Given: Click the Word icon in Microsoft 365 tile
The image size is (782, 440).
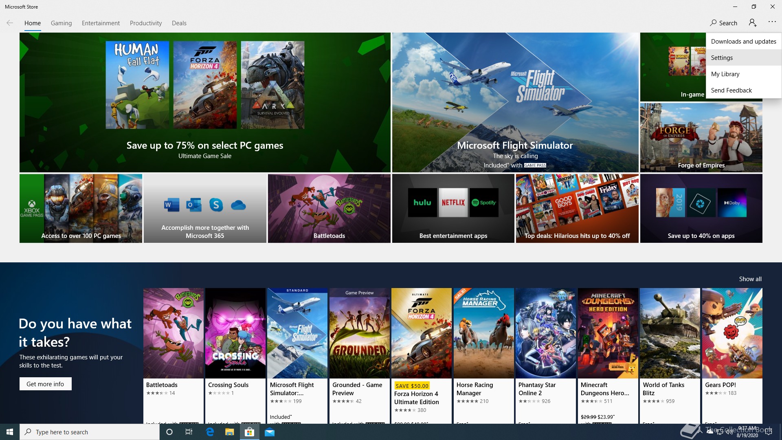Looking at the screenshot, I should (x=171, y=205).
